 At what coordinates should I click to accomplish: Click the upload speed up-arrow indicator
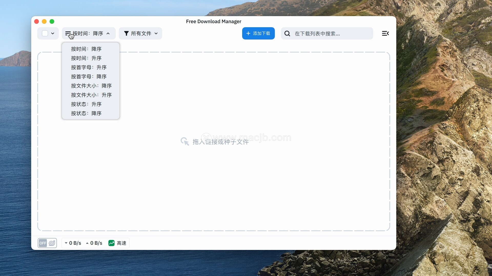(87, 243)
